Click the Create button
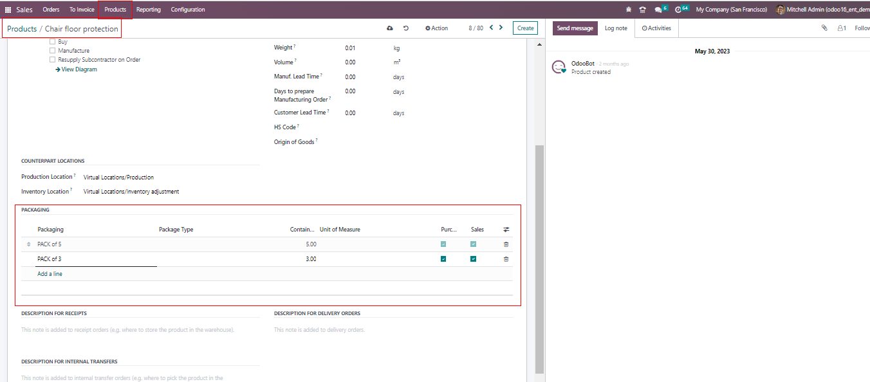870x382 pixels. point(525,28)
